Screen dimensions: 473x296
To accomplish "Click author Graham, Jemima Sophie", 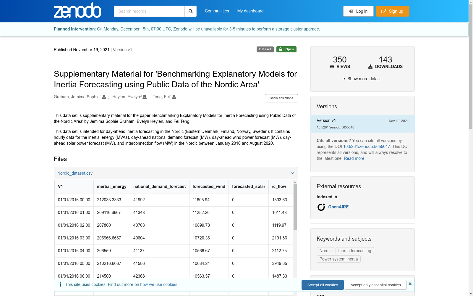I will tap(77, 97).
